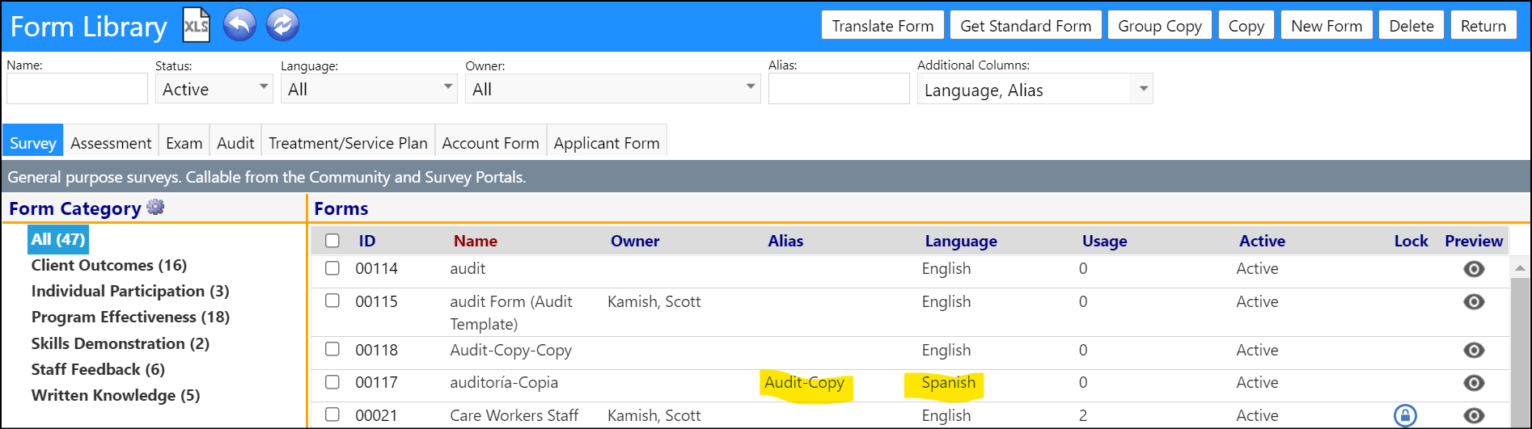Preview form 00021 Care Workers Staff
Viewport: 1532px width, 429px height.
click(1474, 415)
